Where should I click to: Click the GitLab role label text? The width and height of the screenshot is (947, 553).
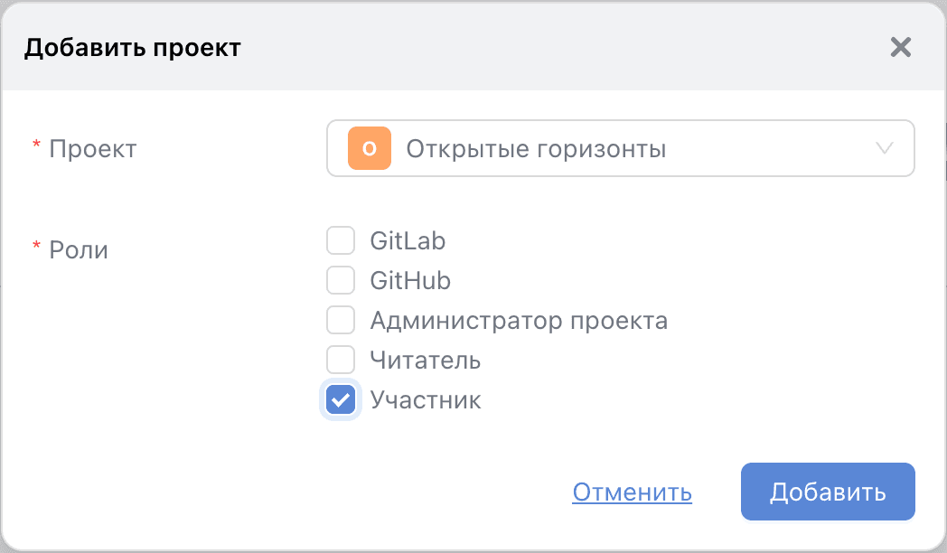[408, 241]
